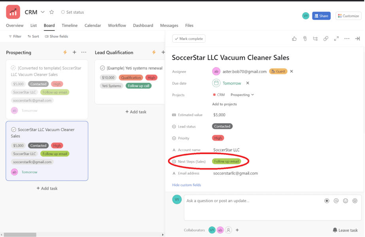Run rules via the lightning icon on Prospecting
This screenshot has height=237, width=365.
(x=64, y=52)
